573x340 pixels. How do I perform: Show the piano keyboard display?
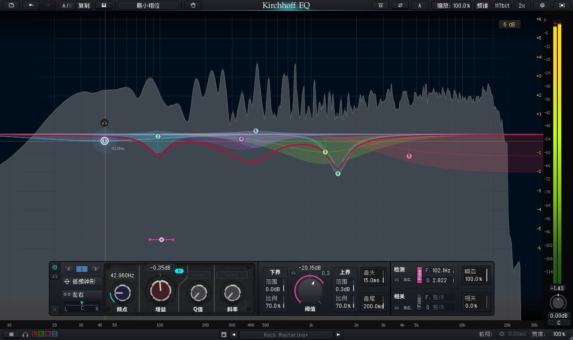104,5
